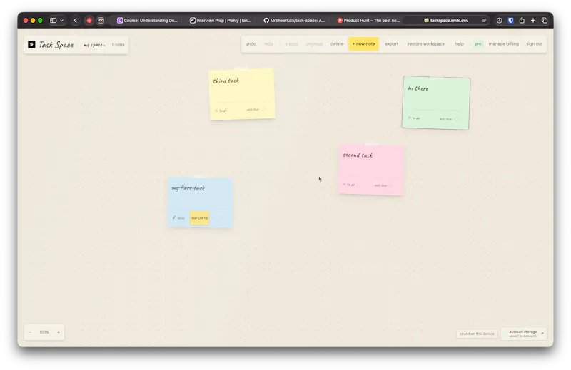571x370 pixels.
Task: Open the browser share icon
Action: [522, 21]
